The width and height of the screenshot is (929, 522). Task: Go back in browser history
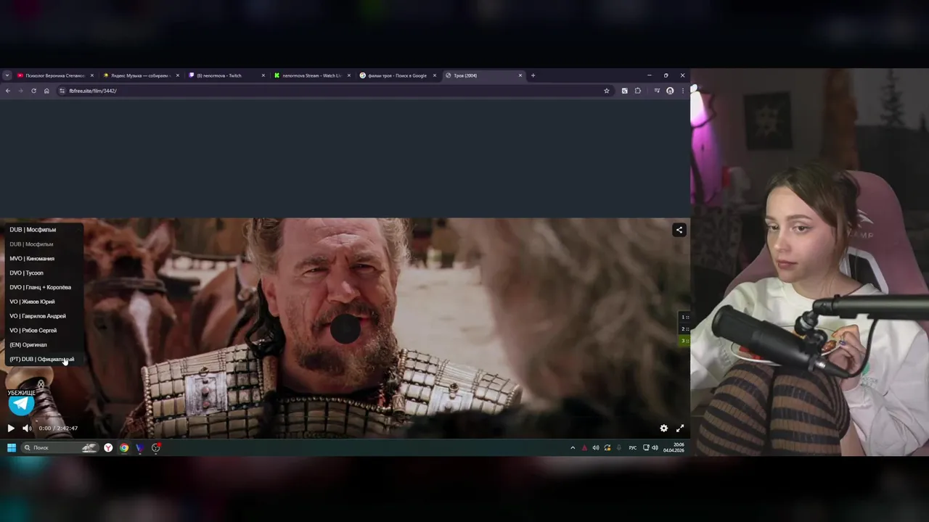(8, 91)
